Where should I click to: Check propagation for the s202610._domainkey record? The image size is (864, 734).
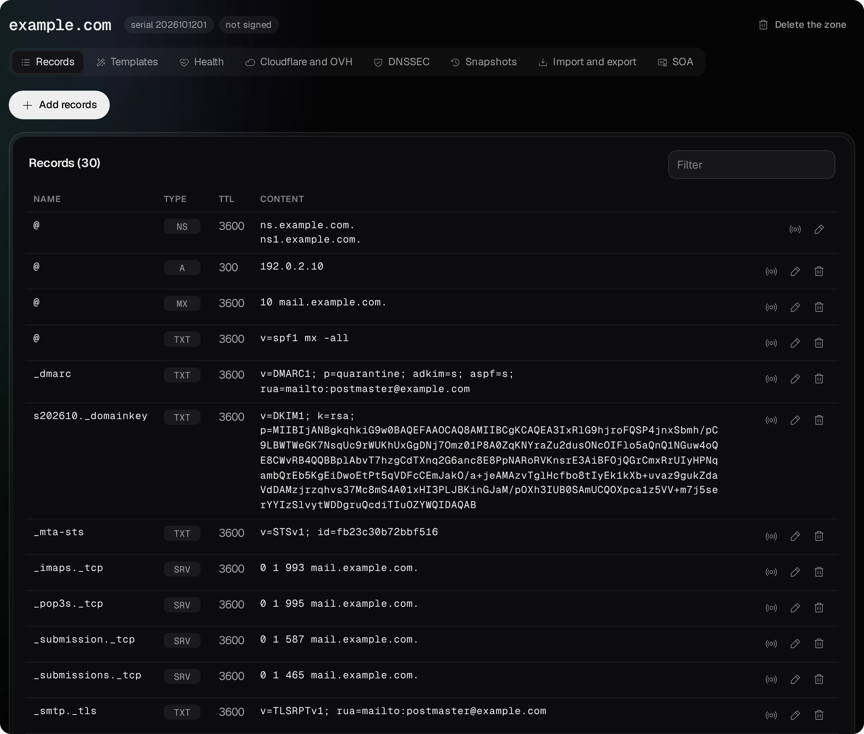pos(771,420)
